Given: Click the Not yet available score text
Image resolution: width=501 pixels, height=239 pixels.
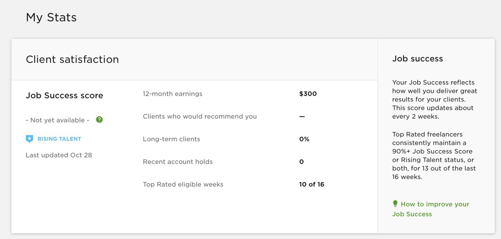Looking at the screenshot, I should tap(58, 120).
